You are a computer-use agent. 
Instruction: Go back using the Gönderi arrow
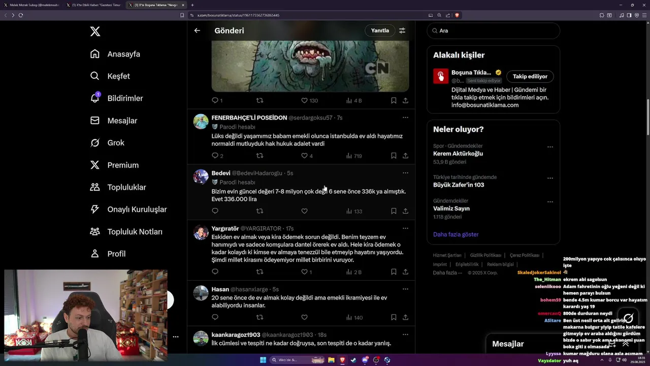click(197, 30)
